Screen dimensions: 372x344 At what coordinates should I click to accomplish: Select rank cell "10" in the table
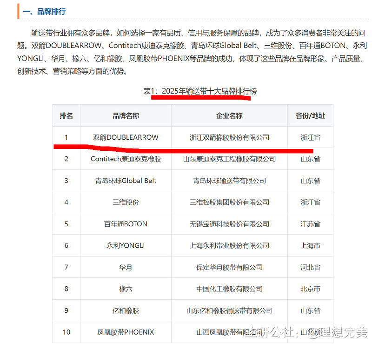pyautogui.click(x=66, y=332)
